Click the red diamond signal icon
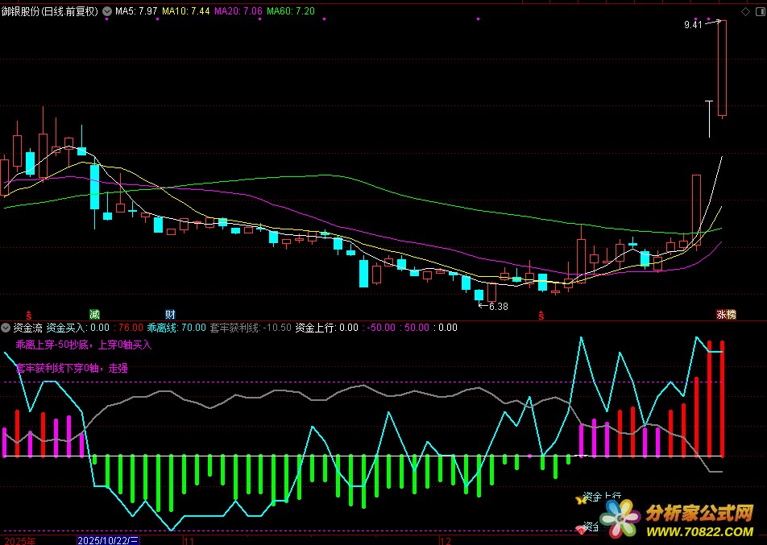This screenshot has height=545, width=767. pyautogui.click(x=580, y=529)
